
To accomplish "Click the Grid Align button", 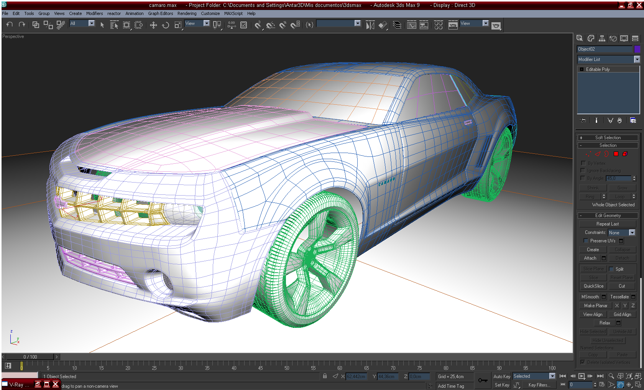I will (x=622, y=314).
